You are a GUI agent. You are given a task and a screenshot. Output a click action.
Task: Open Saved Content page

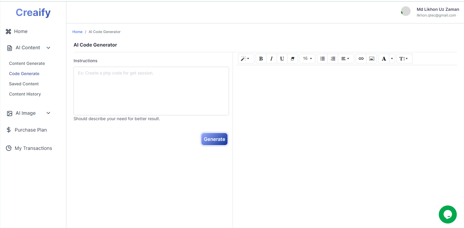click(x=24, y=84)
